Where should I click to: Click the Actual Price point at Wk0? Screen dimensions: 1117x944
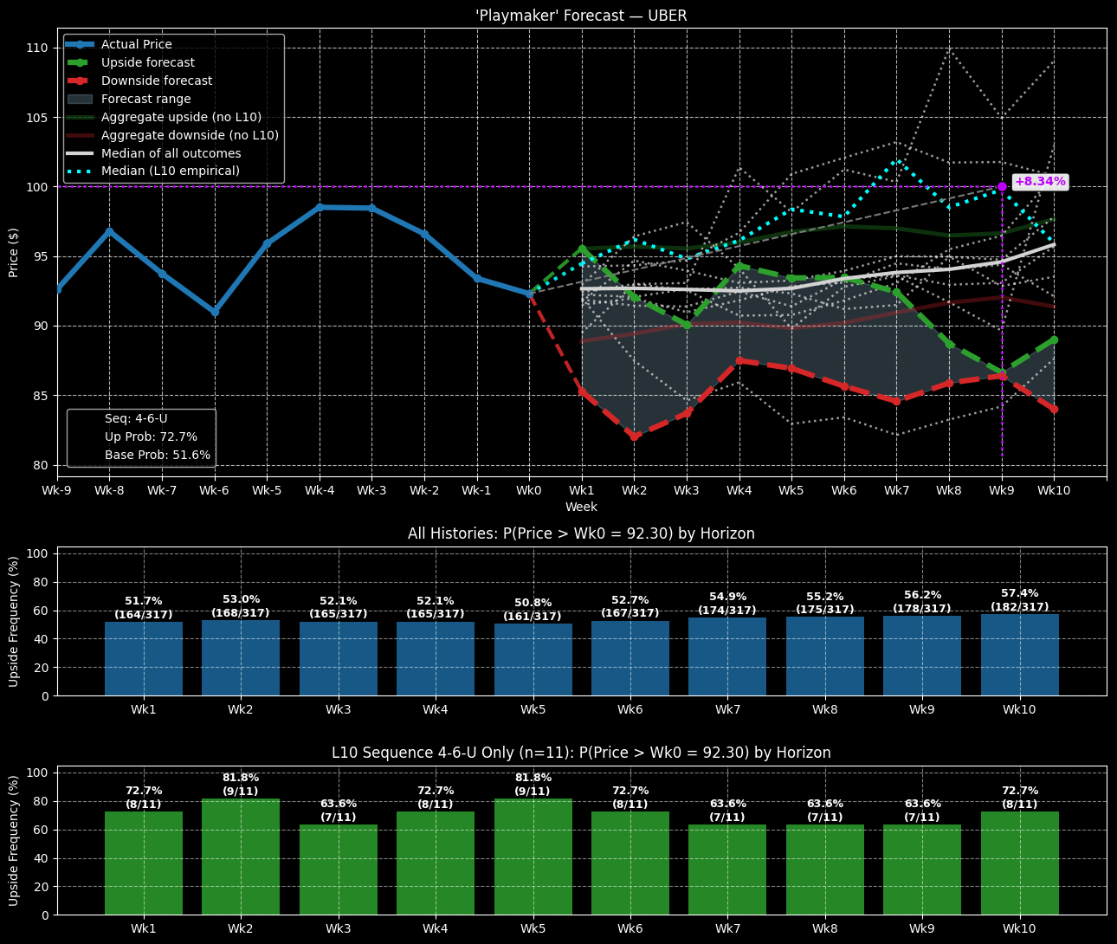pos(529,294)
